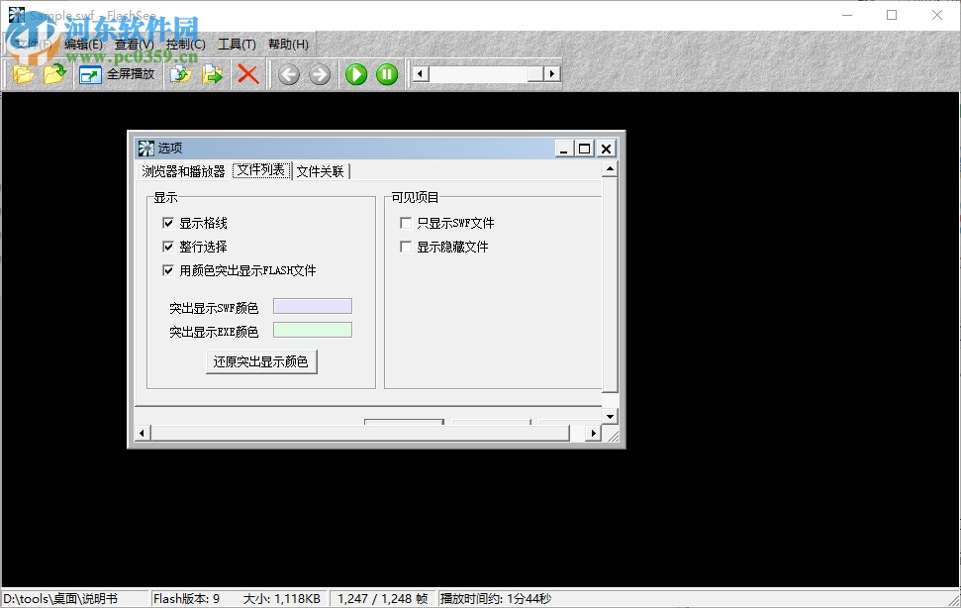
Task: Click the red X delete icon
Action: coord(247,73)
